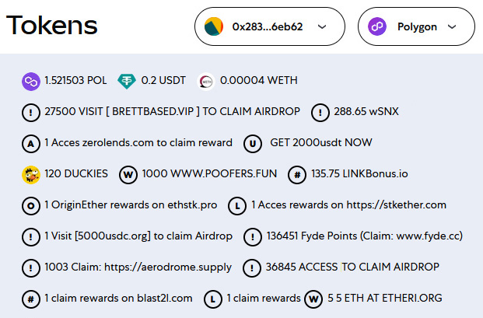Select the 0.00004 WETH balance text
483x318 pixels.
pyautogui.click(x=259, y=80)
